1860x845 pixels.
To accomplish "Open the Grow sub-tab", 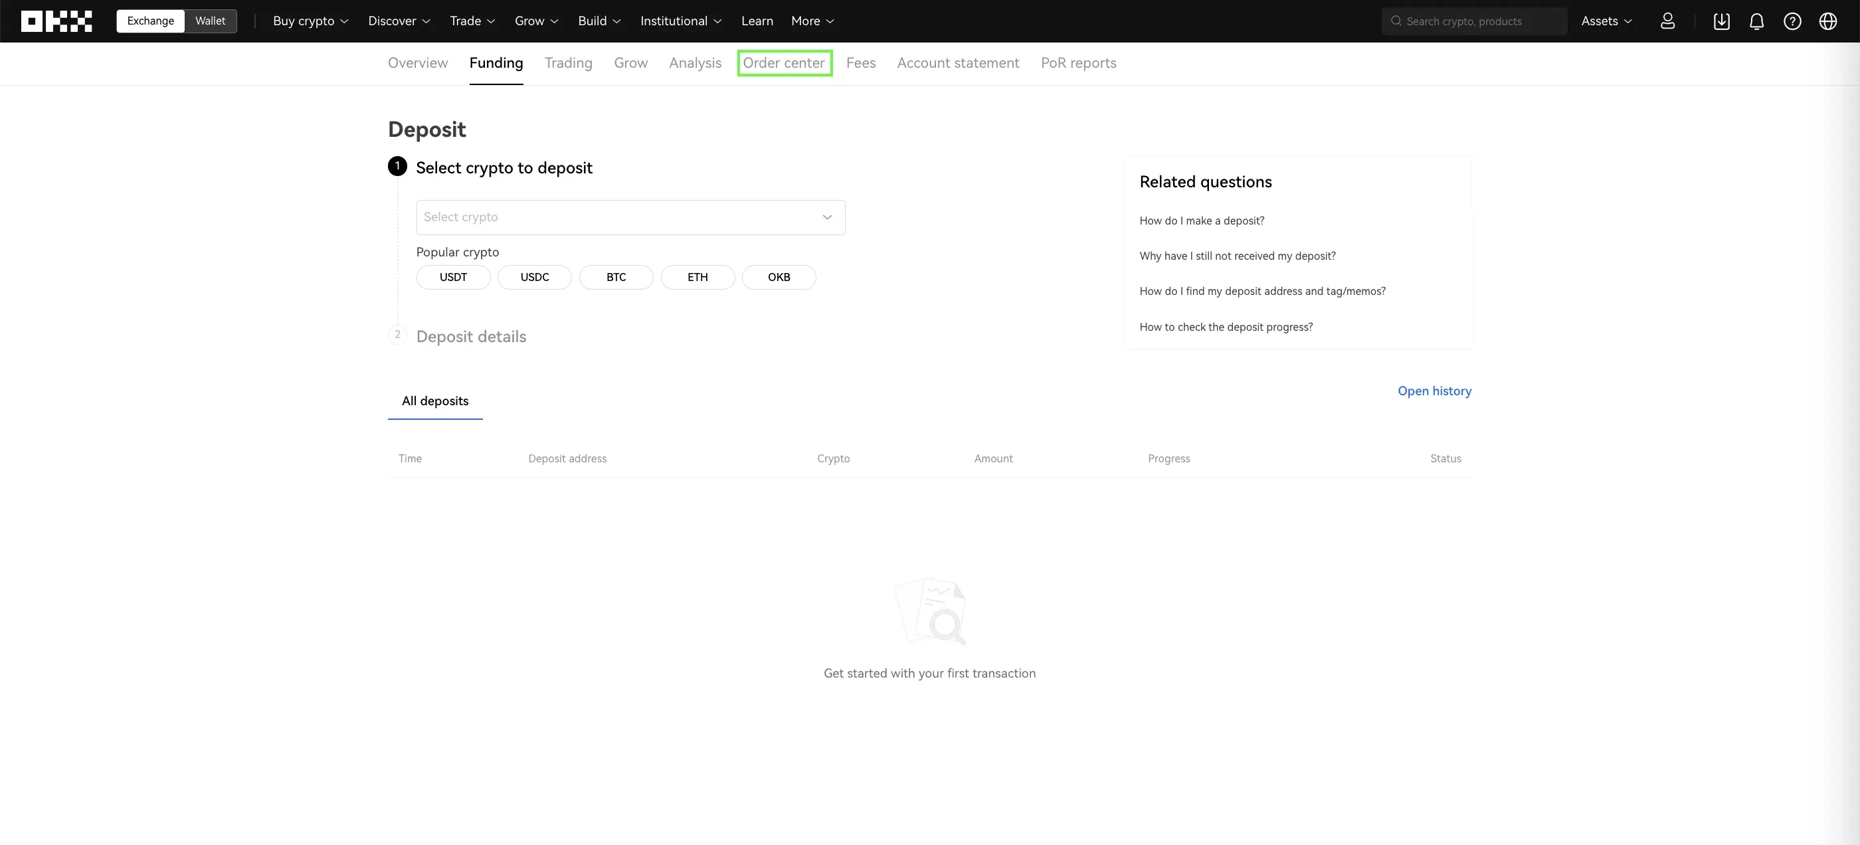I will [630, 63].
